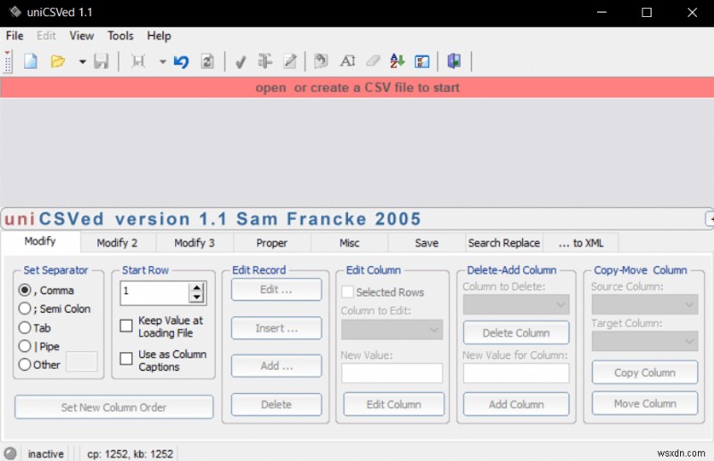This screenshot has height=461, width=714.
Task: Switch to the Misc tab
Action: point(349,243)
